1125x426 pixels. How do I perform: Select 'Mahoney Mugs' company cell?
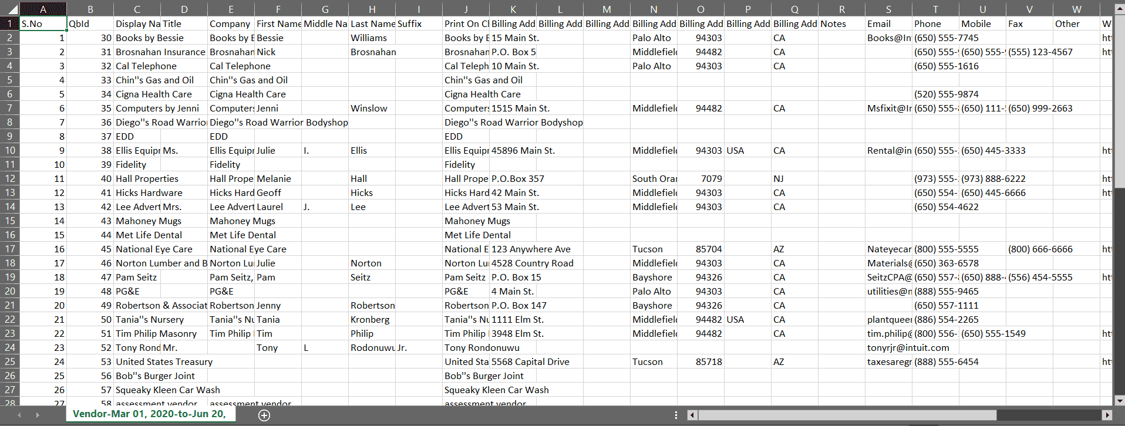(231, 221)
